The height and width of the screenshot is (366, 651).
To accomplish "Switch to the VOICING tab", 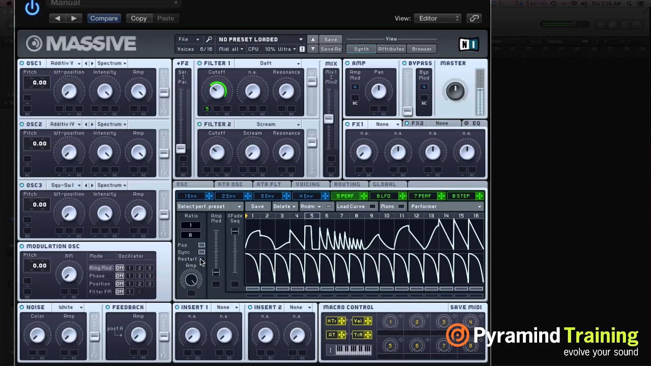I will 308,185.
